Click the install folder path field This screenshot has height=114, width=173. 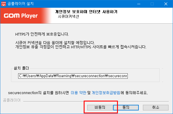(73, 76)
